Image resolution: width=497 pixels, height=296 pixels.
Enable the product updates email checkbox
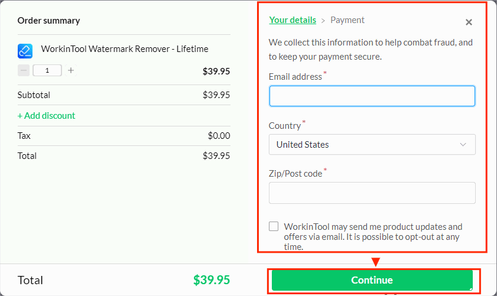click(274, 226)
